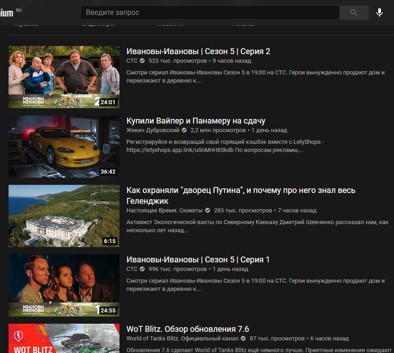The width and height of the screenshot is (394, 353).
Task: Open title "WoT Blitz. Обзор обновления 7.6"
Action: (x=188, y=329)
